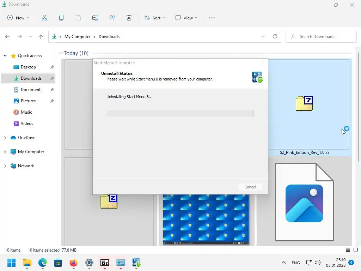Open the View dropdown menu
Viewport: 361px width, 271px height.
click(186, 18)
